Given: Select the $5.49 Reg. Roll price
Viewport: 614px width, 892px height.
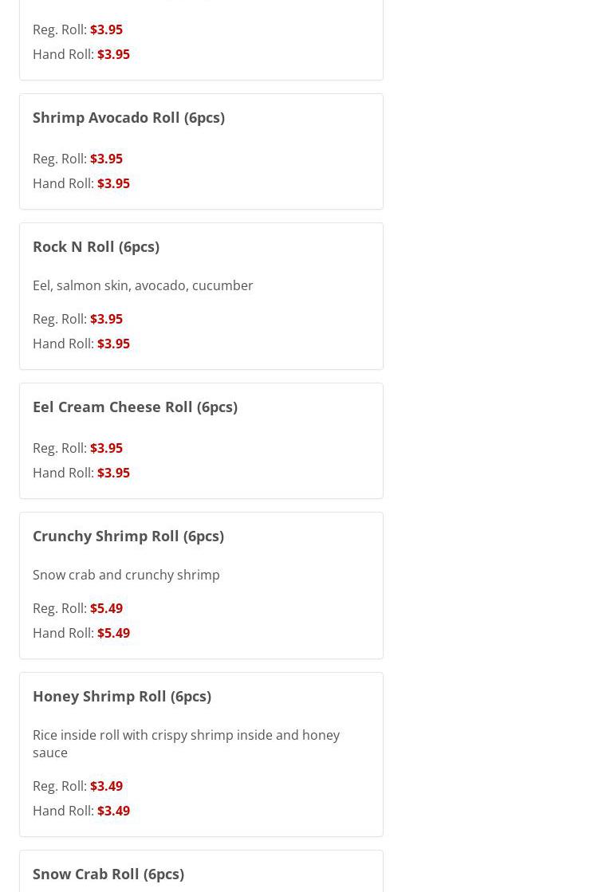Looking at the screenshot, I should [106, 608].
